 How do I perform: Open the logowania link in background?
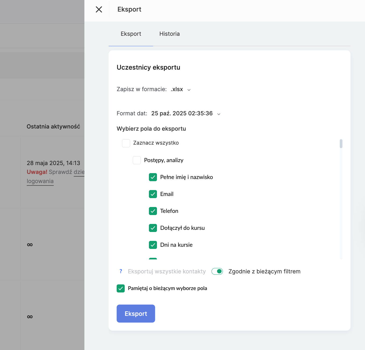click(x=40, y=181)
